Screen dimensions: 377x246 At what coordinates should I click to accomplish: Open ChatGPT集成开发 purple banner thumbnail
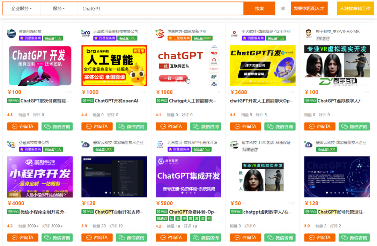click(188, 176)
